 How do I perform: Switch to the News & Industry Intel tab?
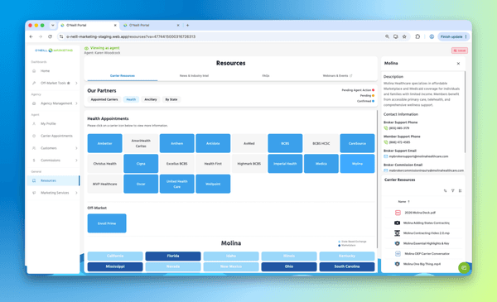click(x=194, y=76)
